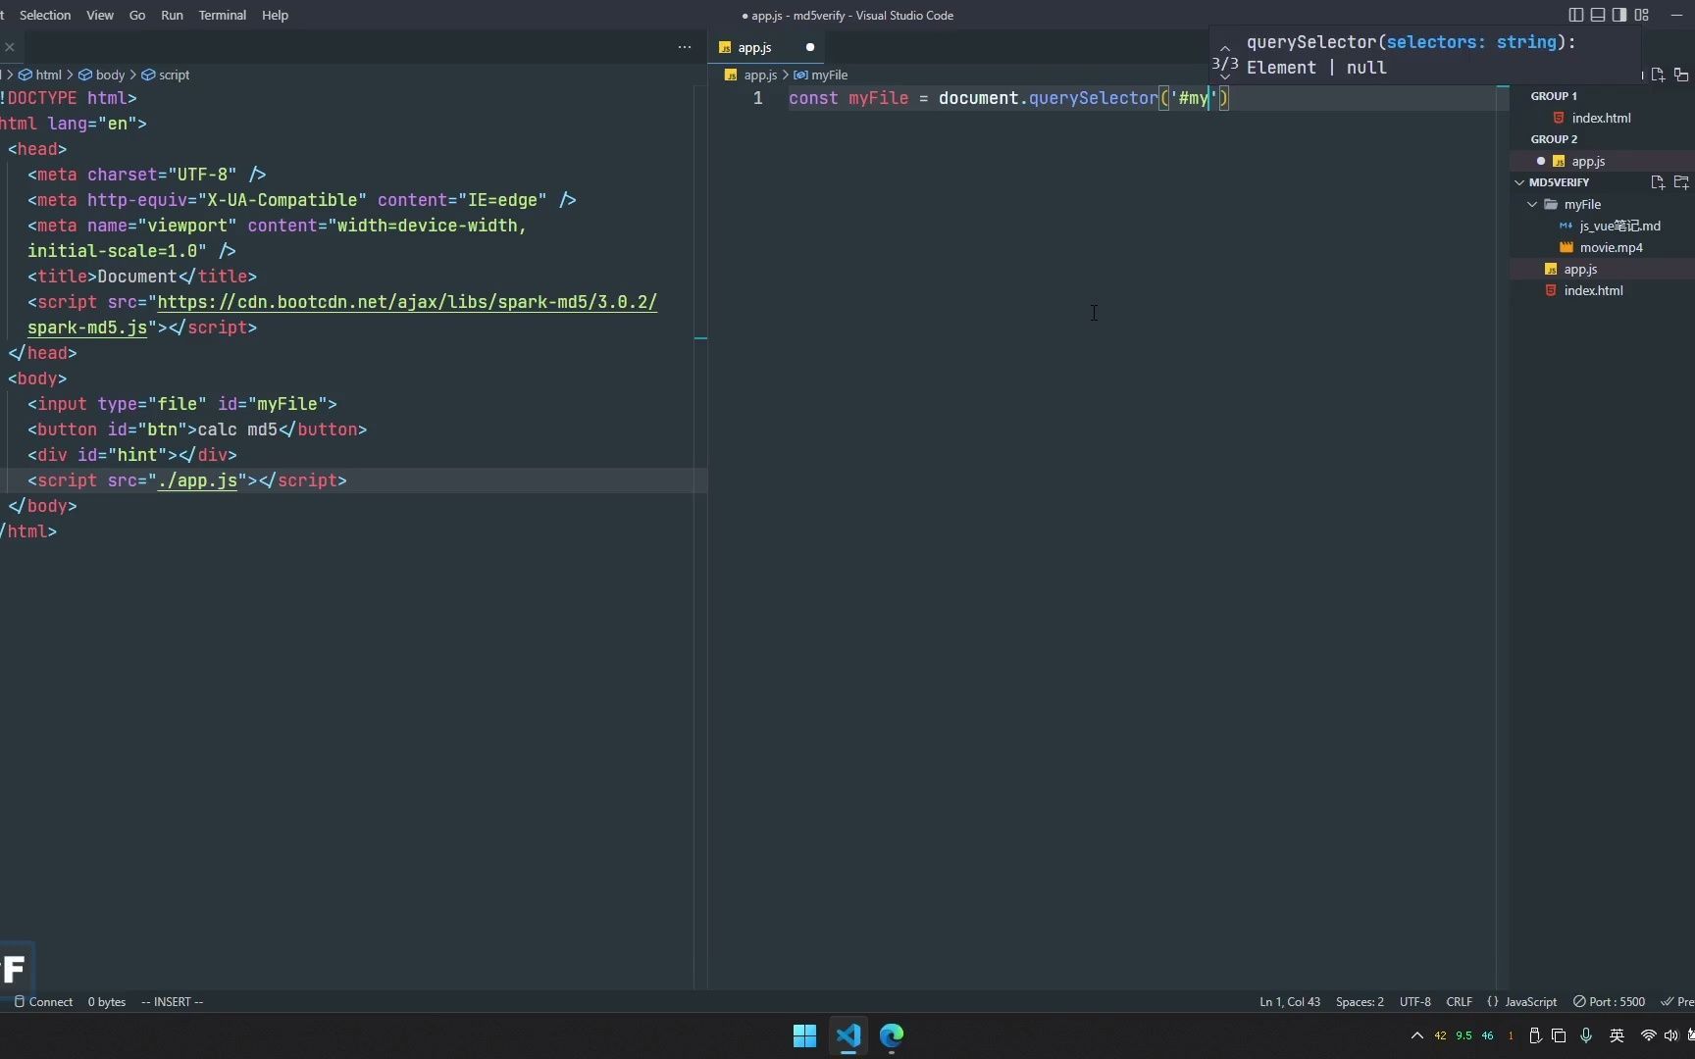1695x1059 pixels.
Task: Open the Selection menu
Action: (x=45, y=15)
